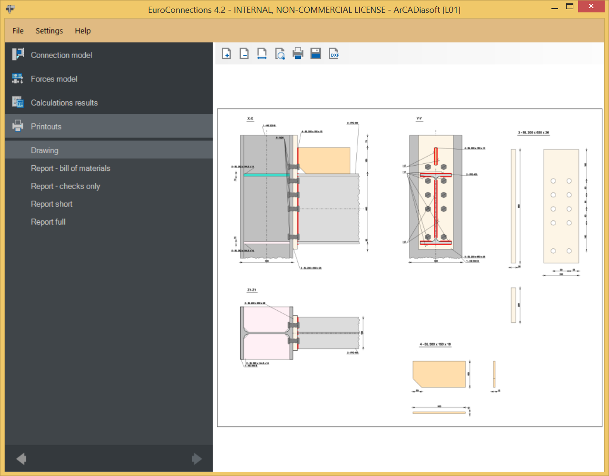Open Report - bill of materials
The height and width of the screenshot is (476, 609).
(x=109, y=168)
